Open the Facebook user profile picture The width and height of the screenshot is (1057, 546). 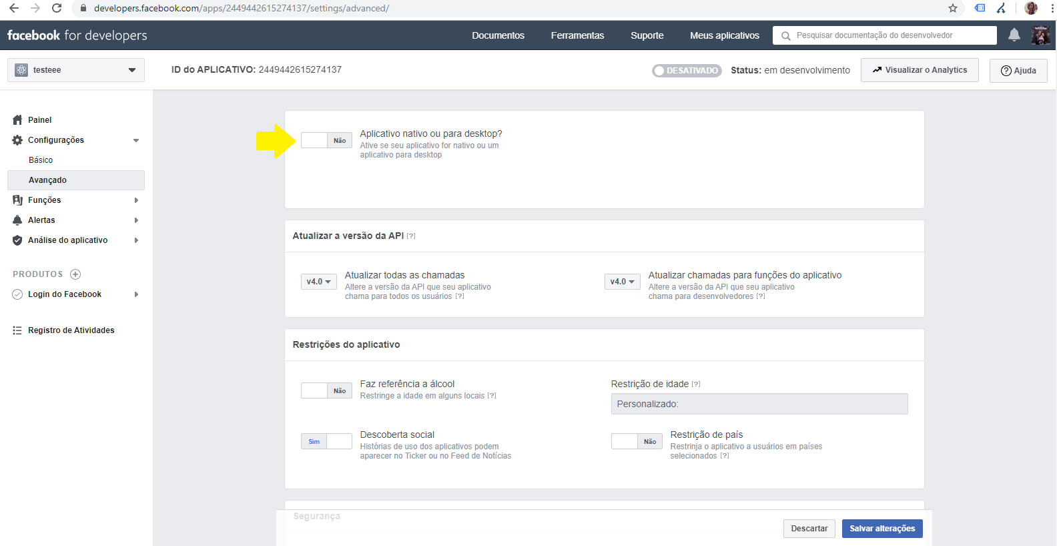point(1040,35)
